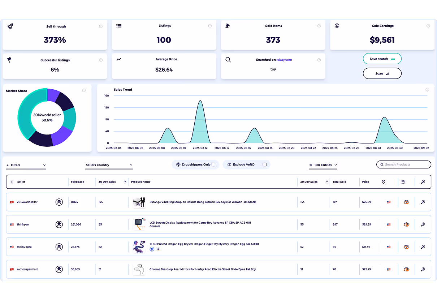Enable the Dropshippers Only checkbox

[x=213, y=164]
